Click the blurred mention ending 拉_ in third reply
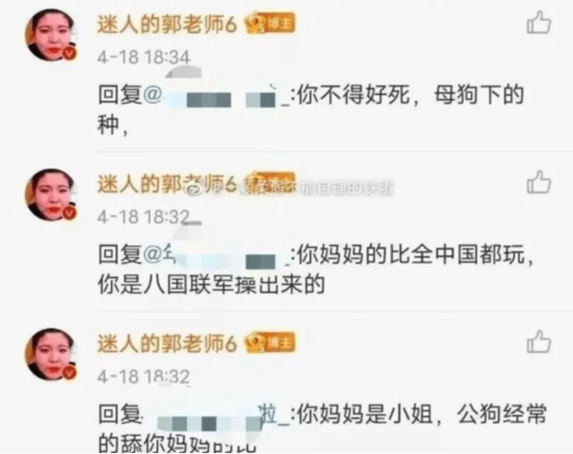Viewport: 573px width, 454px height. click(215, 417)
